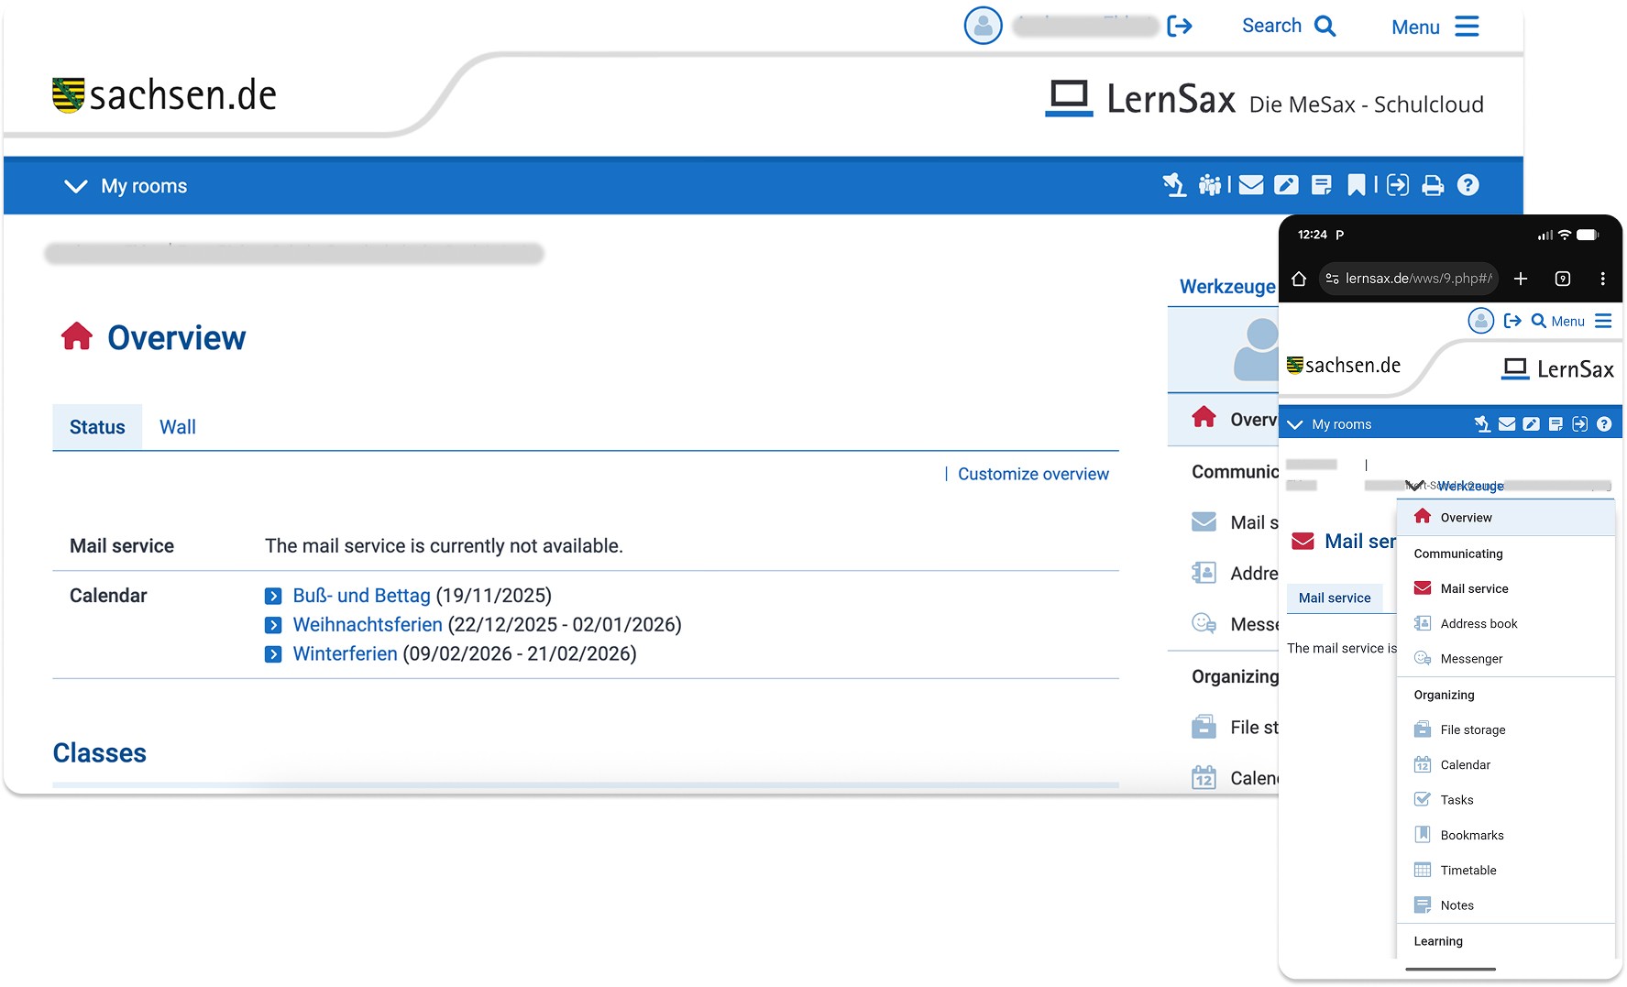
Task: Tap the user avatar on the phone page
Action: pyautogui.click(x=1480, y=321)
